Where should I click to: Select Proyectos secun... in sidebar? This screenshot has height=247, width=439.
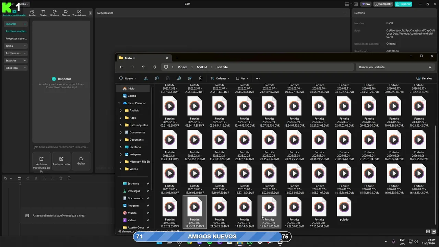[16, 39]
